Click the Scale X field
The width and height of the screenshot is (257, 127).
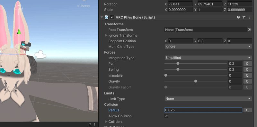click(x=180, y=10)
